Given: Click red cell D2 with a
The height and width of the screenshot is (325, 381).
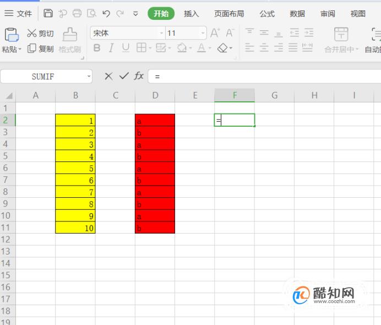Looking at the screenshot, I should 155,120.
